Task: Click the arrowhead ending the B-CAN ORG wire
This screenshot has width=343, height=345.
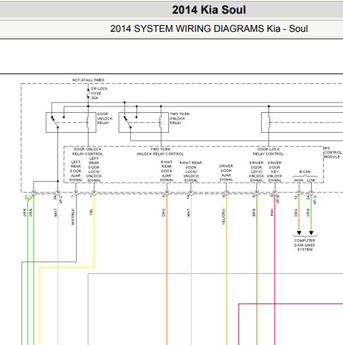Action: [299, 233]
